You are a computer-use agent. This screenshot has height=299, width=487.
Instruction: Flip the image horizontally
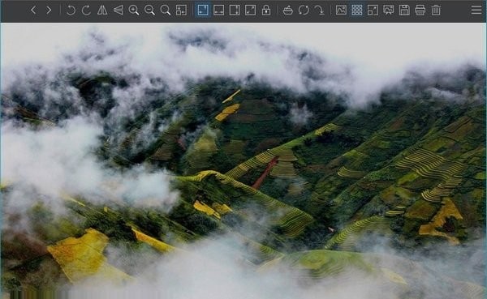102,11
